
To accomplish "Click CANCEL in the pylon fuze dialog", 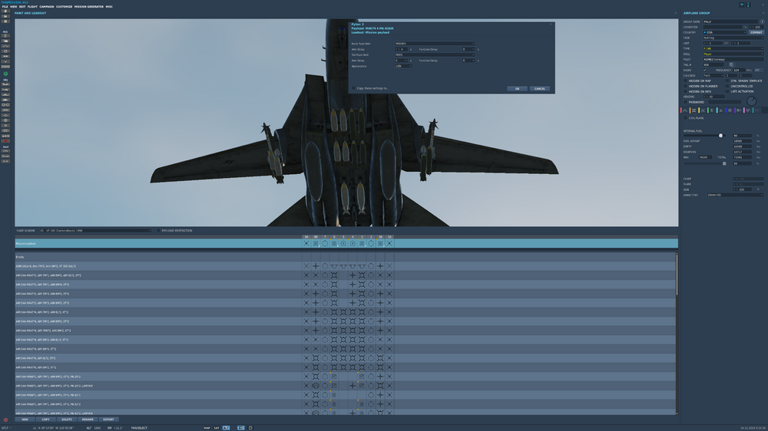I will coord(540,88).
